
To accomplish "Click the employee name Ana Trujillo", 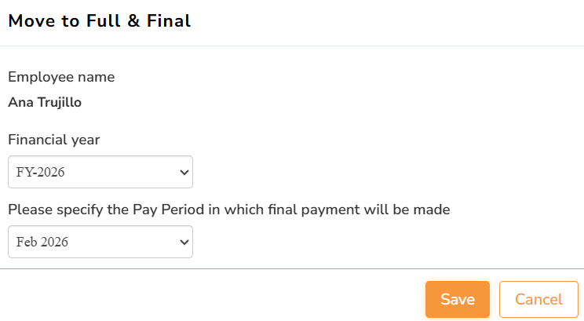I will click(x=45, y=102).
